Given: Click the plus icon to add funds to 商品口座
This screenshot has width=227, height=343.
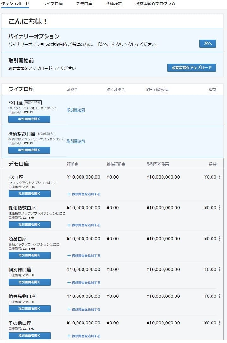Looking at the screenshot, I should [69, 256].
